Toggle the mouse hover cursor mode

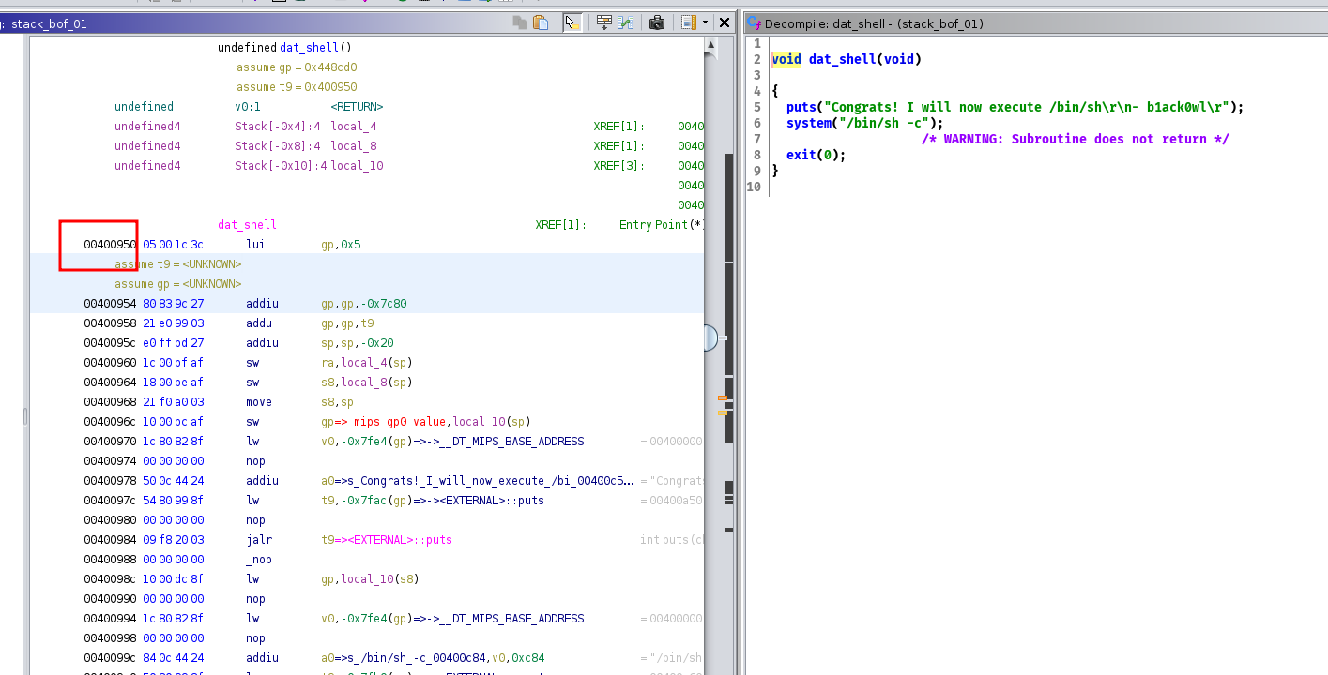[x=572, y=22]
